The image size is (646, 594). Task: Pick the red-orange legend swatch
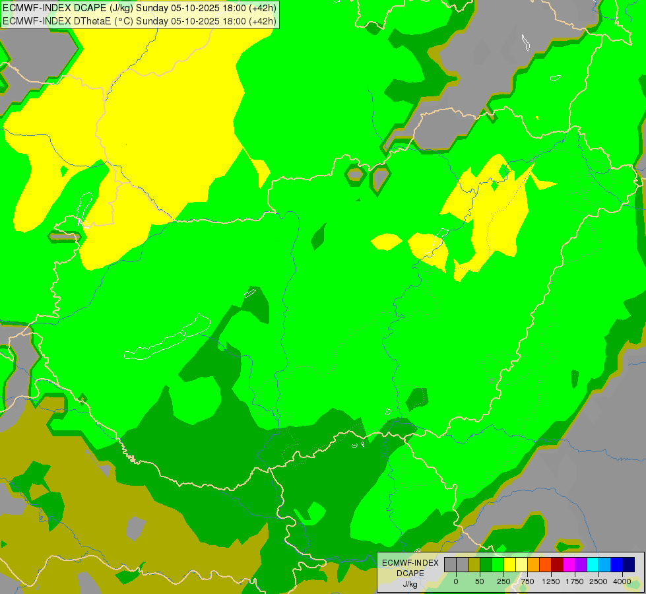(x=546, y=564)
